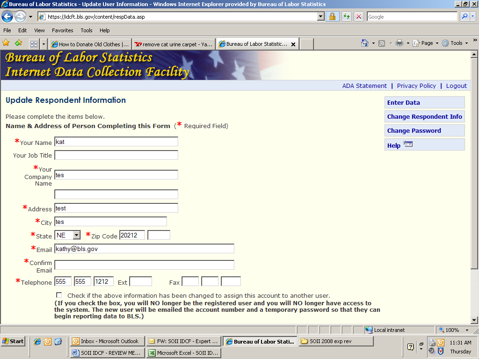Screen dimensions: 479x359
Task: Click the Address field containing test
Action: click(x=116, y=208)
